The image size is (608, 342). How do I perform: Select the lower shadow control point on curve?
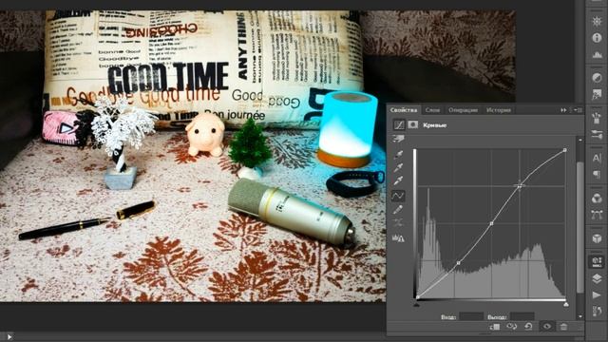click(x=458, y=263)
